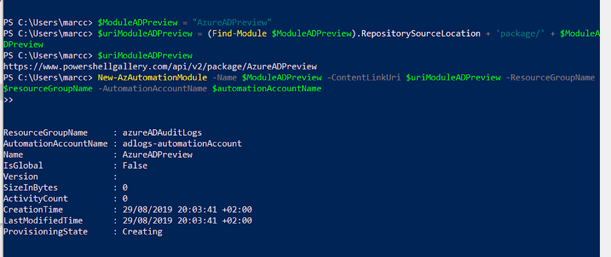Click the "AzureADPreview" quoted string value

pos(232,22)
